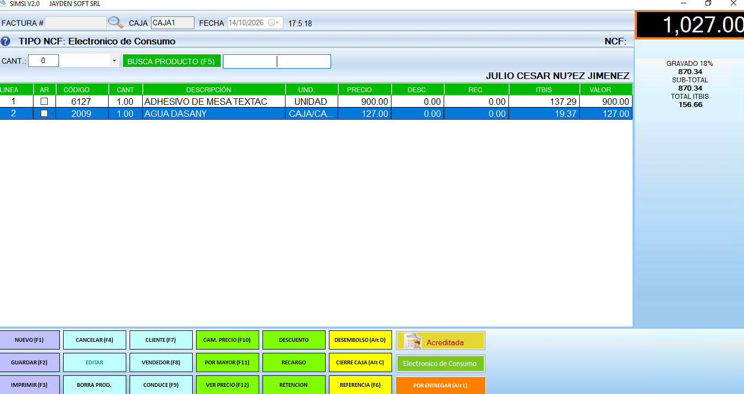This screenshot has height=394, width=744.
Task: Tick the AR checkbox for ADHESIVO DE MESA TEXTAC
Action: point(44,102)
